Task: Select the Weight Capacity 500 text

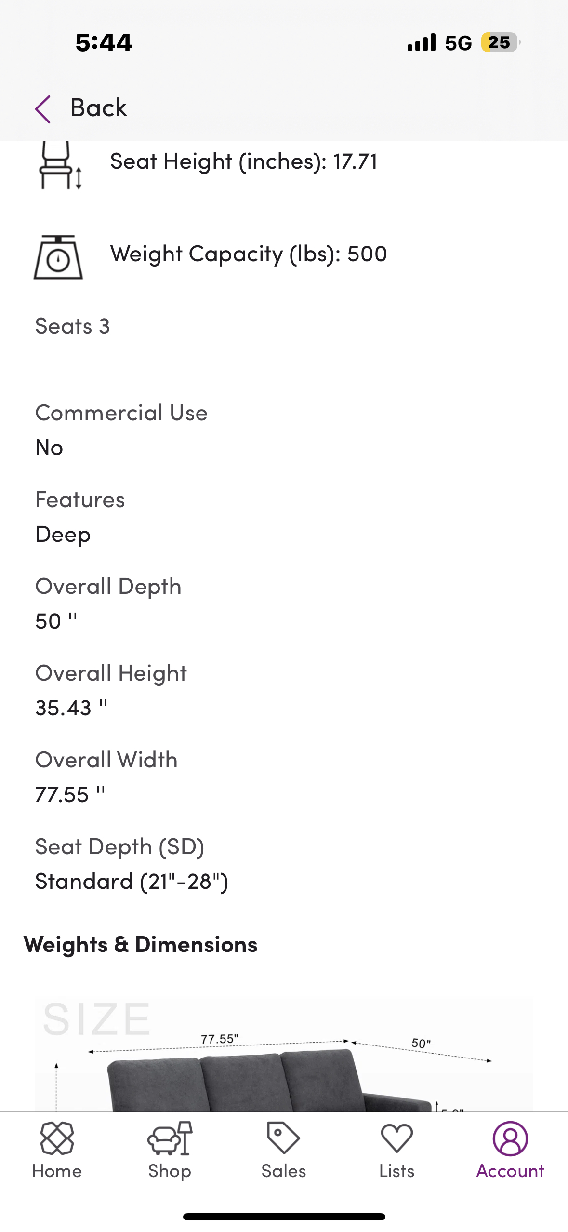Action: (249, 254)
